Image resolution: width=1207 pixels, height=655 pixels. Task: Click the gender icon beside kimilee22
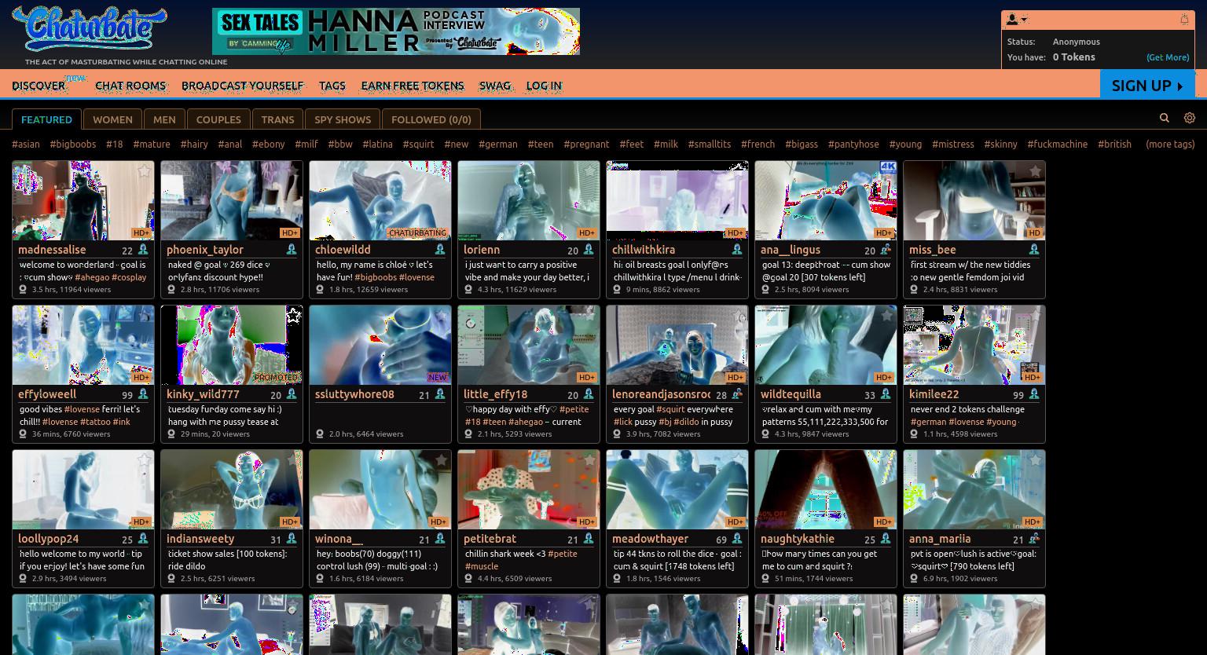tap(1034, 394)
